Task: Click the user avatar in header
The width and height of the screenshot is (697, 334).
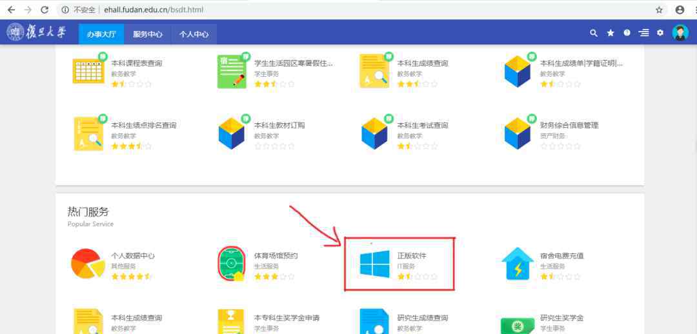Action: point(680,33)
